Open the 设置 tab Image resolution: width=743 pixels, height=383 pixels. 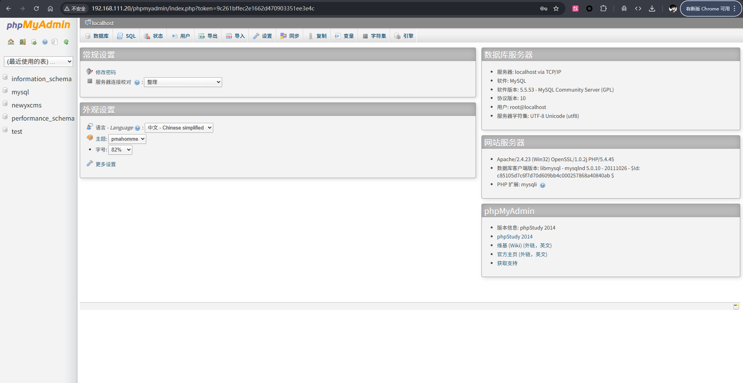coord(262,36)
